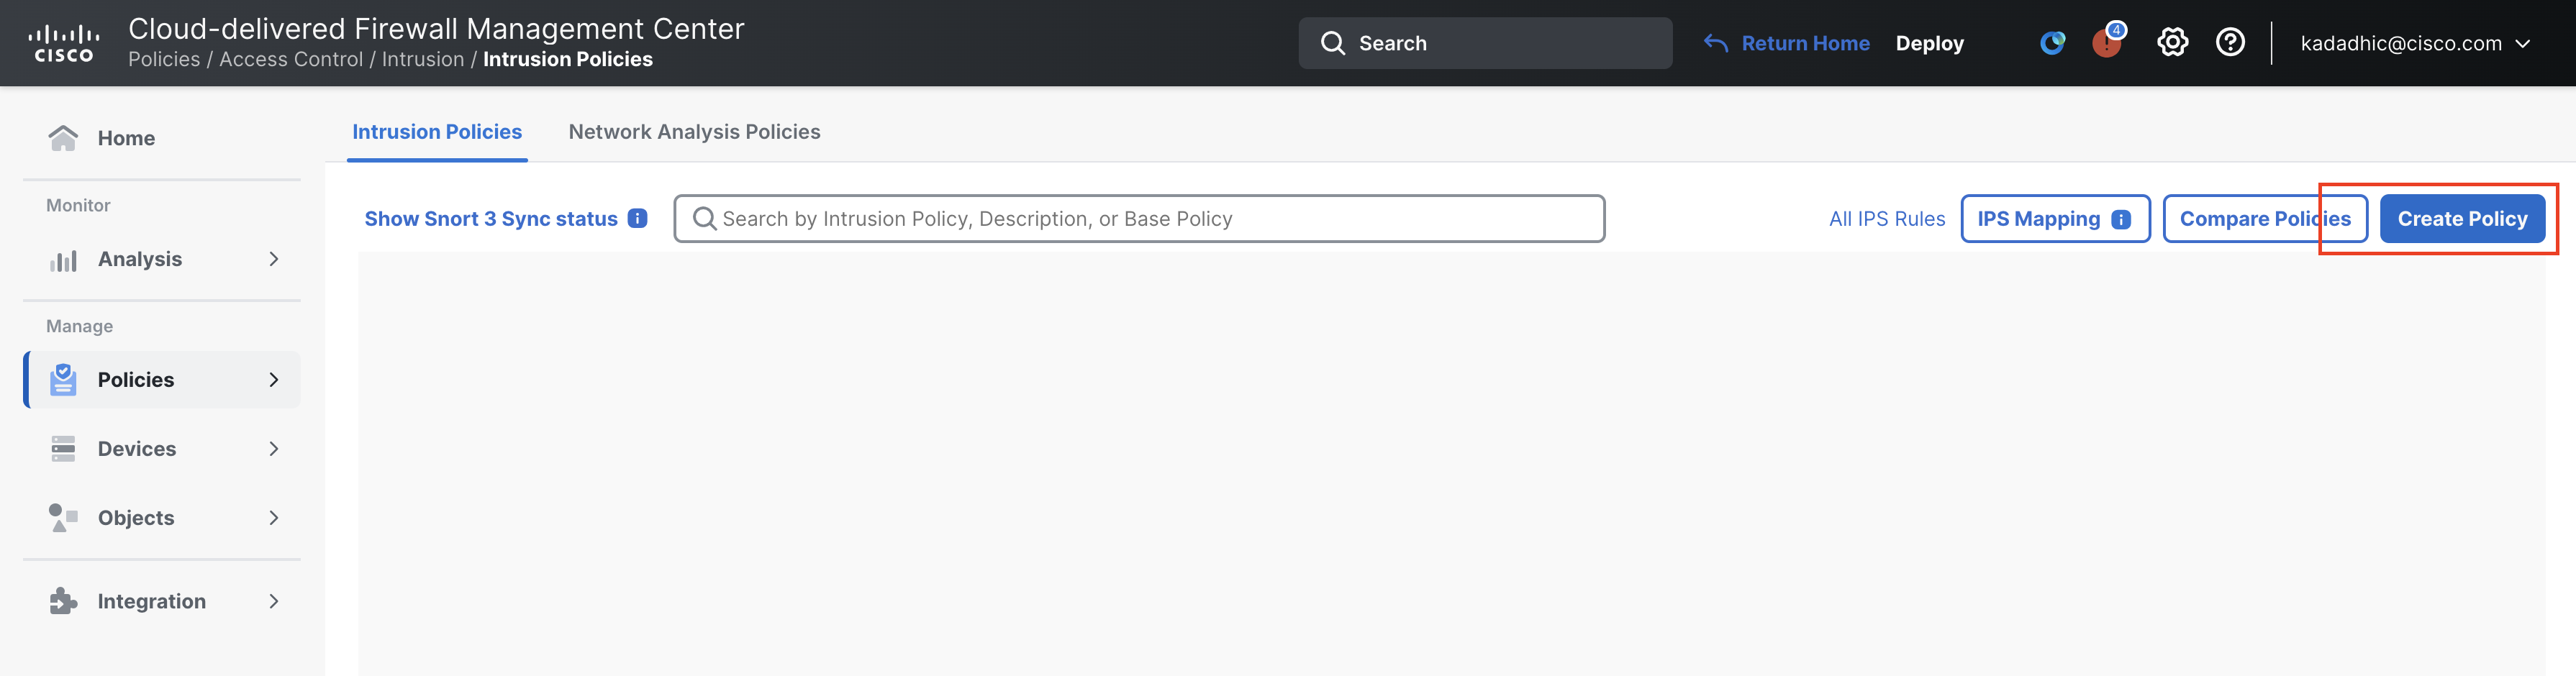Viewport: 2576px width, 676px height.
Task: Click Intrusion in the breadcrumb
Action: point(423,59)
